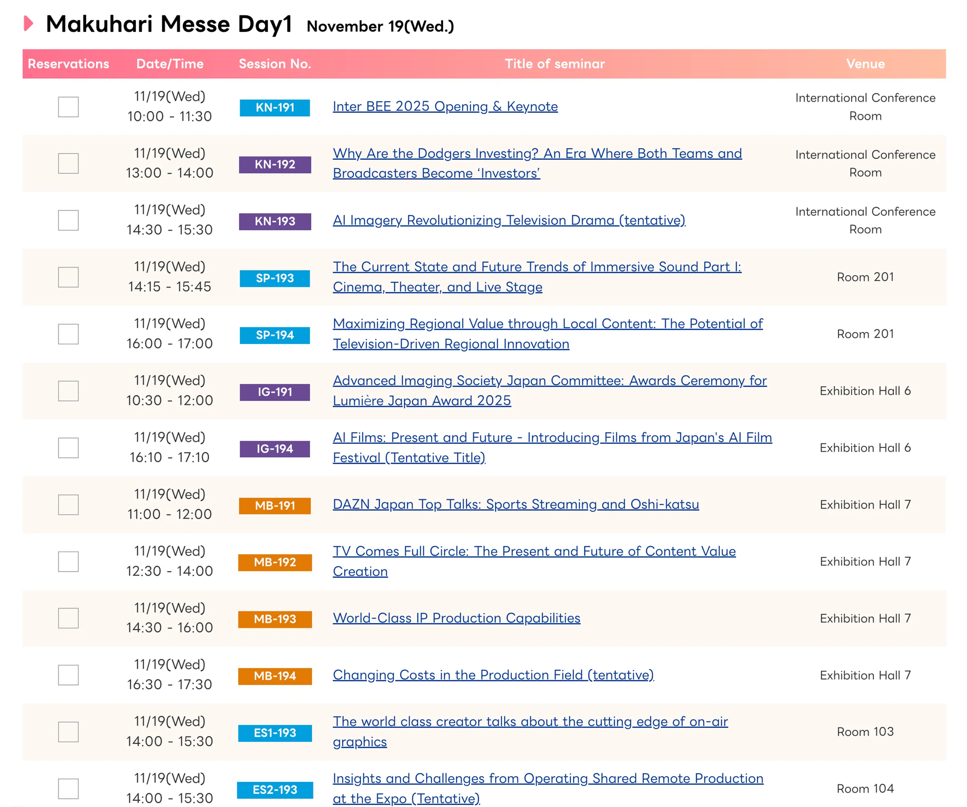Enable reservation for IG-194 AI Films session
Image resolution: width=967 pixels, height=807 pixels.
tap(68, 448)
